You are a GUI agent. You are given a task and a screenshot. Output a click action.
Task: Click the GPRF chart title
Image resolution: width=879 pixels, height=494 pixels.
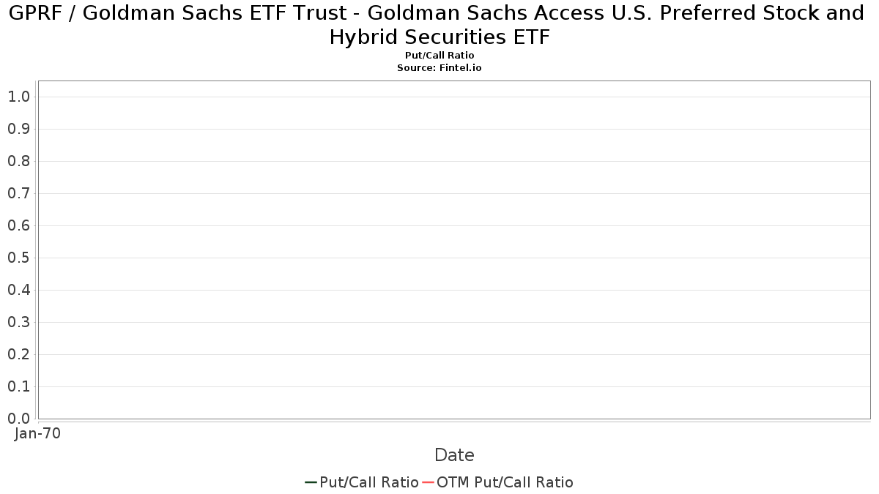pyautogui.click(x=438, y=25)
